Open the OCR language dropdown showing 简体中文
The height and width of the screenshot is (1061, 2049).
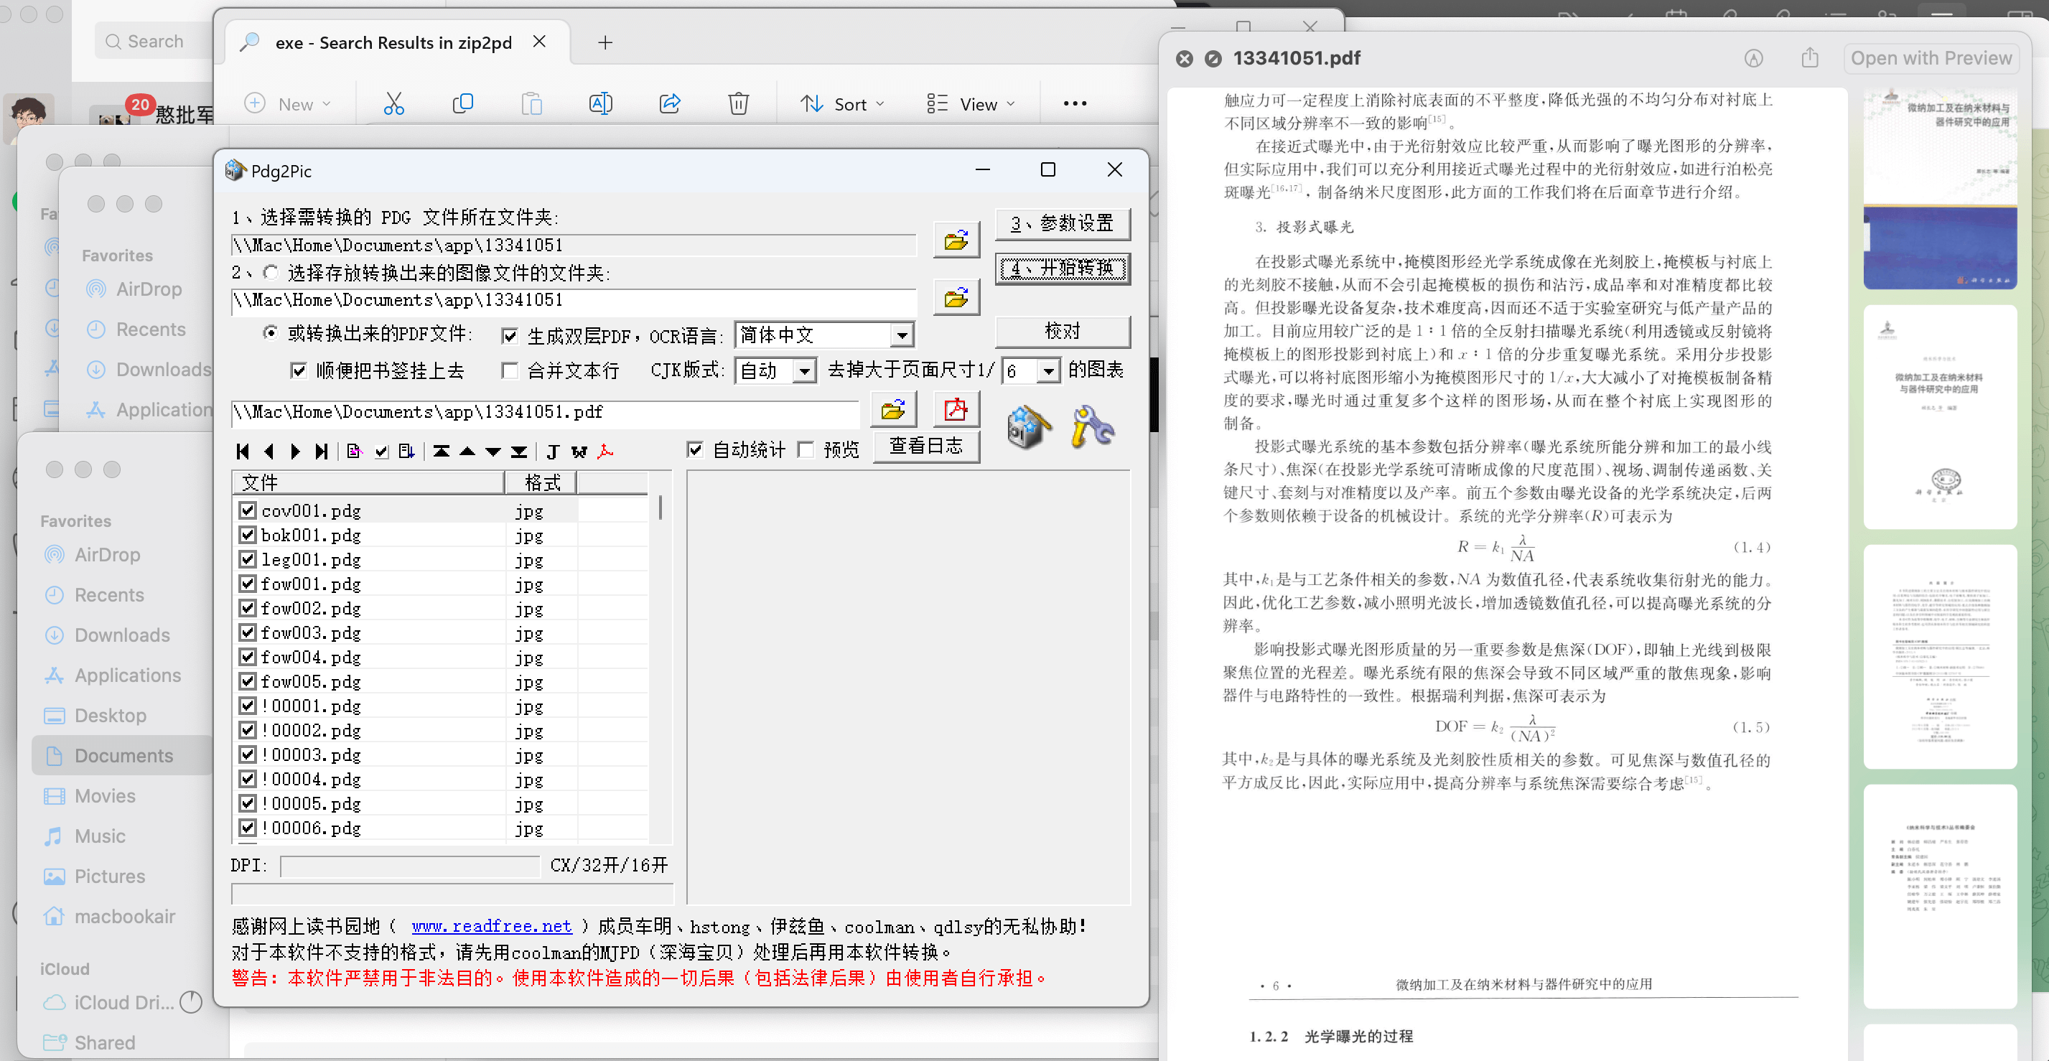901,335
